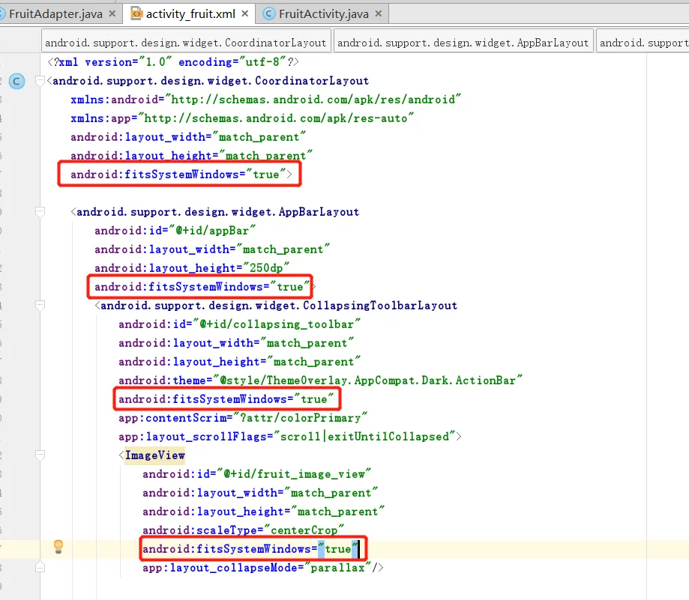Click the fold end marker beside layout_collapseMode line
689x600 pixels.
pos(40,568)
